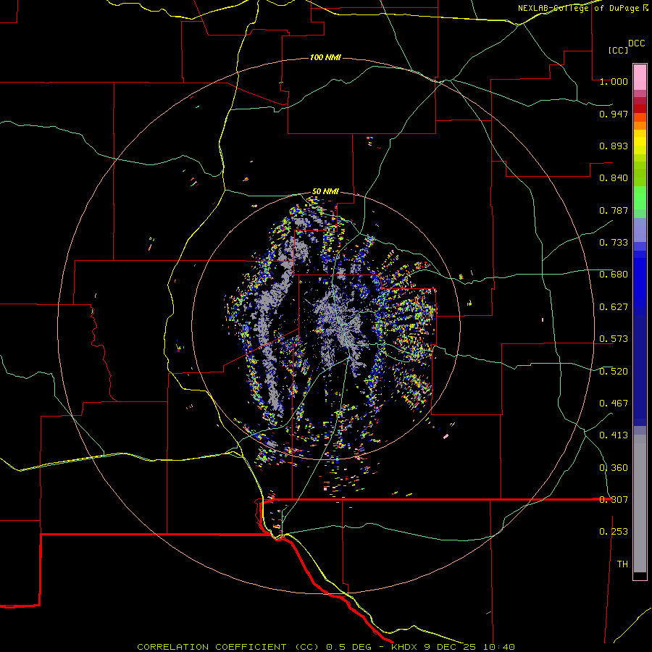Click the 1.000 value on color scale
The height and width of the screenshot is (652, 652).
tap(614, 81)
